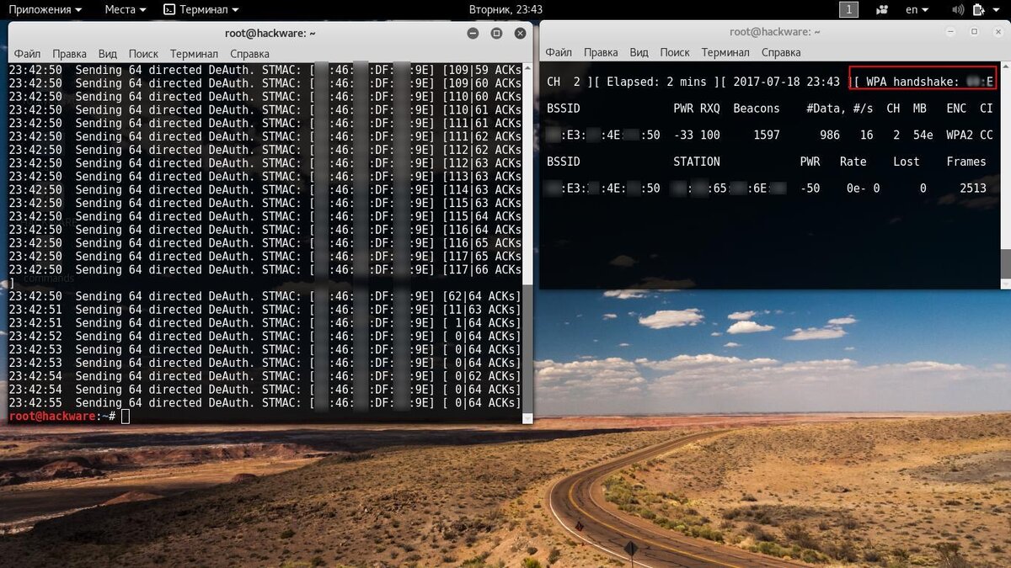Click the right terminal title root@hackware: ~
Viewport: 1011px width, 568px height.
[x=775, y=31]
